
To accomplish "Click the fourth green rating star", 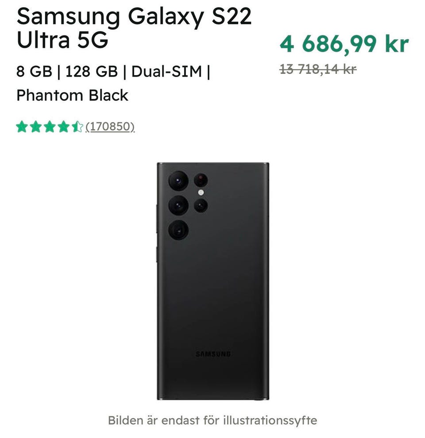I will point(63,127).
